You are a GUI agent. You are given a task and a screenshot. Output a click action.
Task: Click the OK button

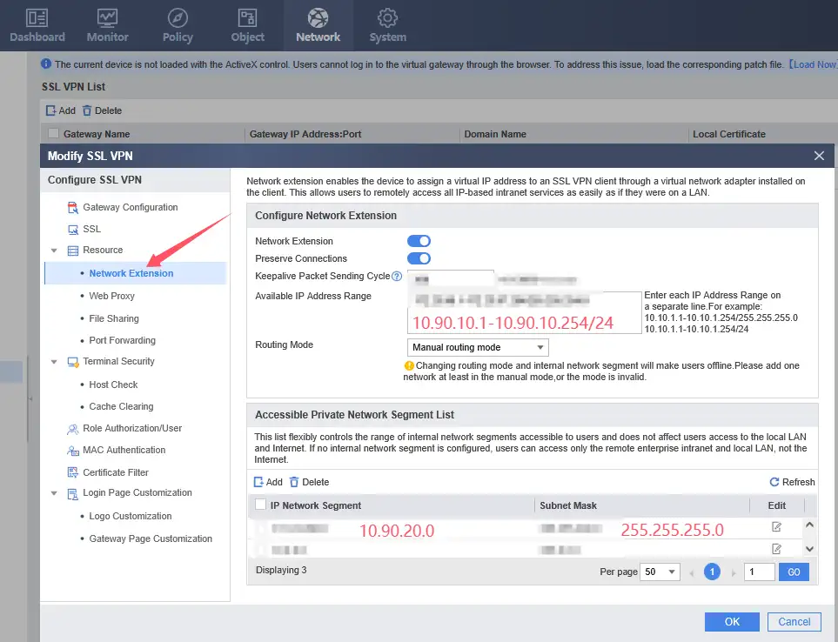tap(732, 621)
